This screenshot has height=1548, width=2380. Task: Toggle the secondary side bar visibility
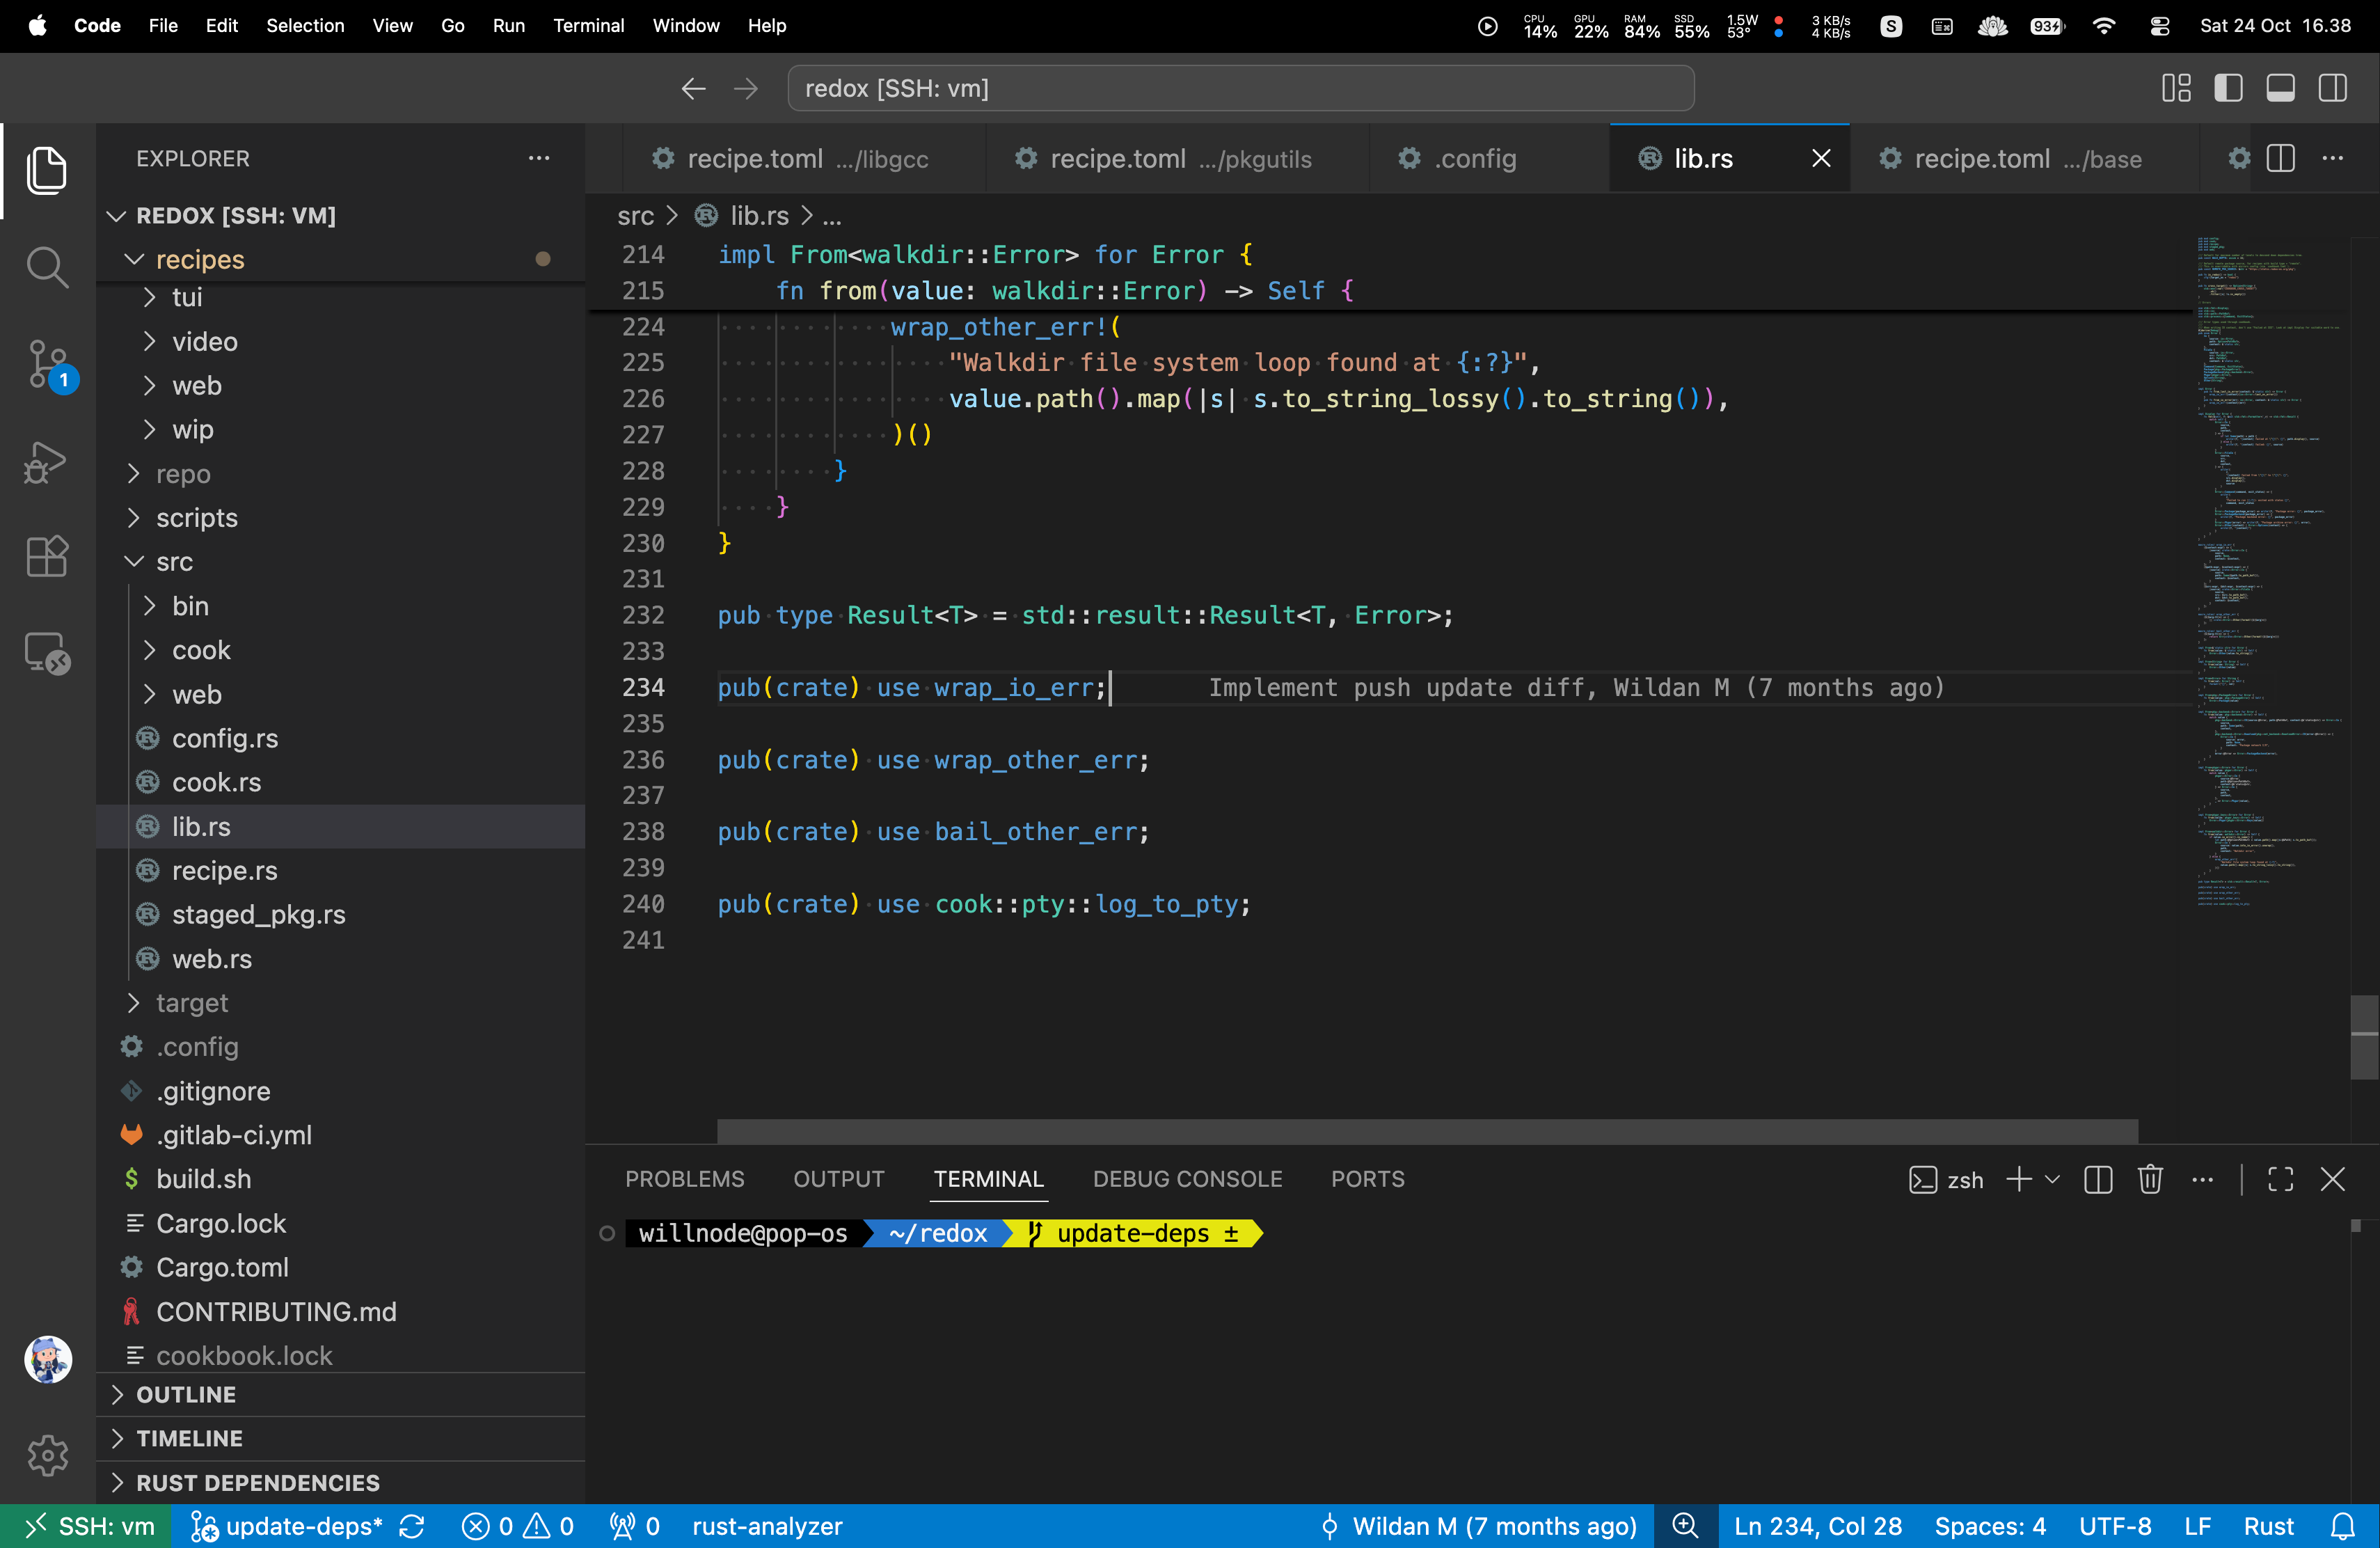pos(2333,89)
